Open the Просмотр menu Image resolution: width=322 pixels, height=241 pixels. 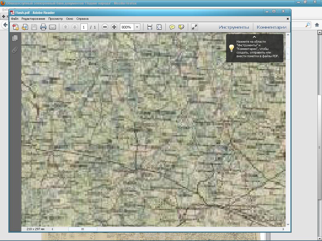point(55,19)
